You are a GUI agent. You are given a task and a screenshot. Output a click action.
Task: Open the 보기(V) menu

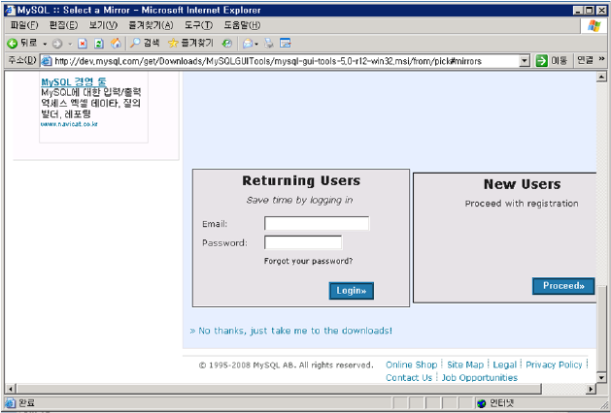coord(103,25)
